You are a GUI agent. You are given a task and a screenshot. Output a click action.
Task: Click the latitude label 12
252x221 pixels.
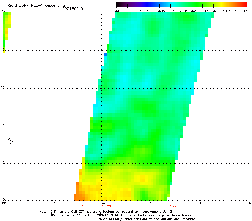[3, 163]
